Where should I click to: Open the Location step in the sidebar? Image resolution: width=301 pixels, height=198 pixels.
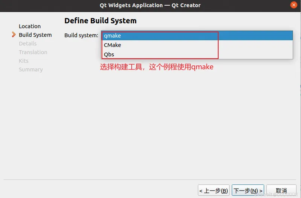click(30, 26)
